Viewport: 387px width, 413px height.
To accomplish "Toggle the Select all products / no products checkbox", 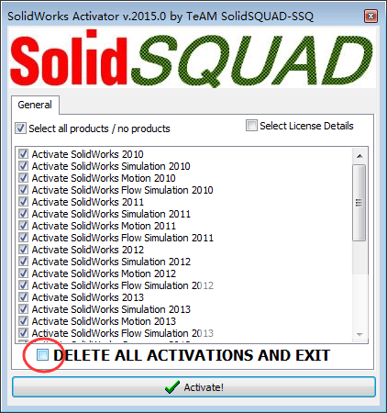I will [20, 128].
